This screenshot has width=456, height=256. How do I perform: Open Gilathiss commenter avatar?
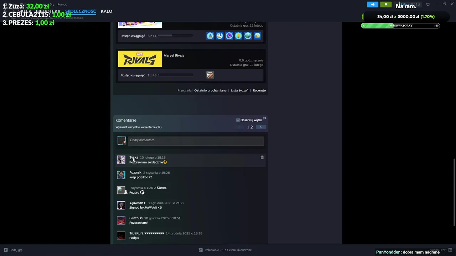[121, 220]
